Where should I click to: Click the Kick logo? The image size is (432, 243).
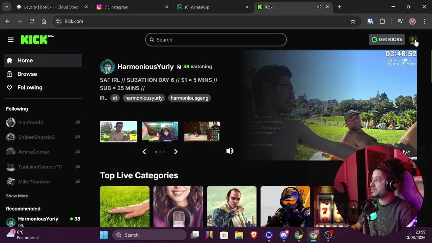point(37,39)
